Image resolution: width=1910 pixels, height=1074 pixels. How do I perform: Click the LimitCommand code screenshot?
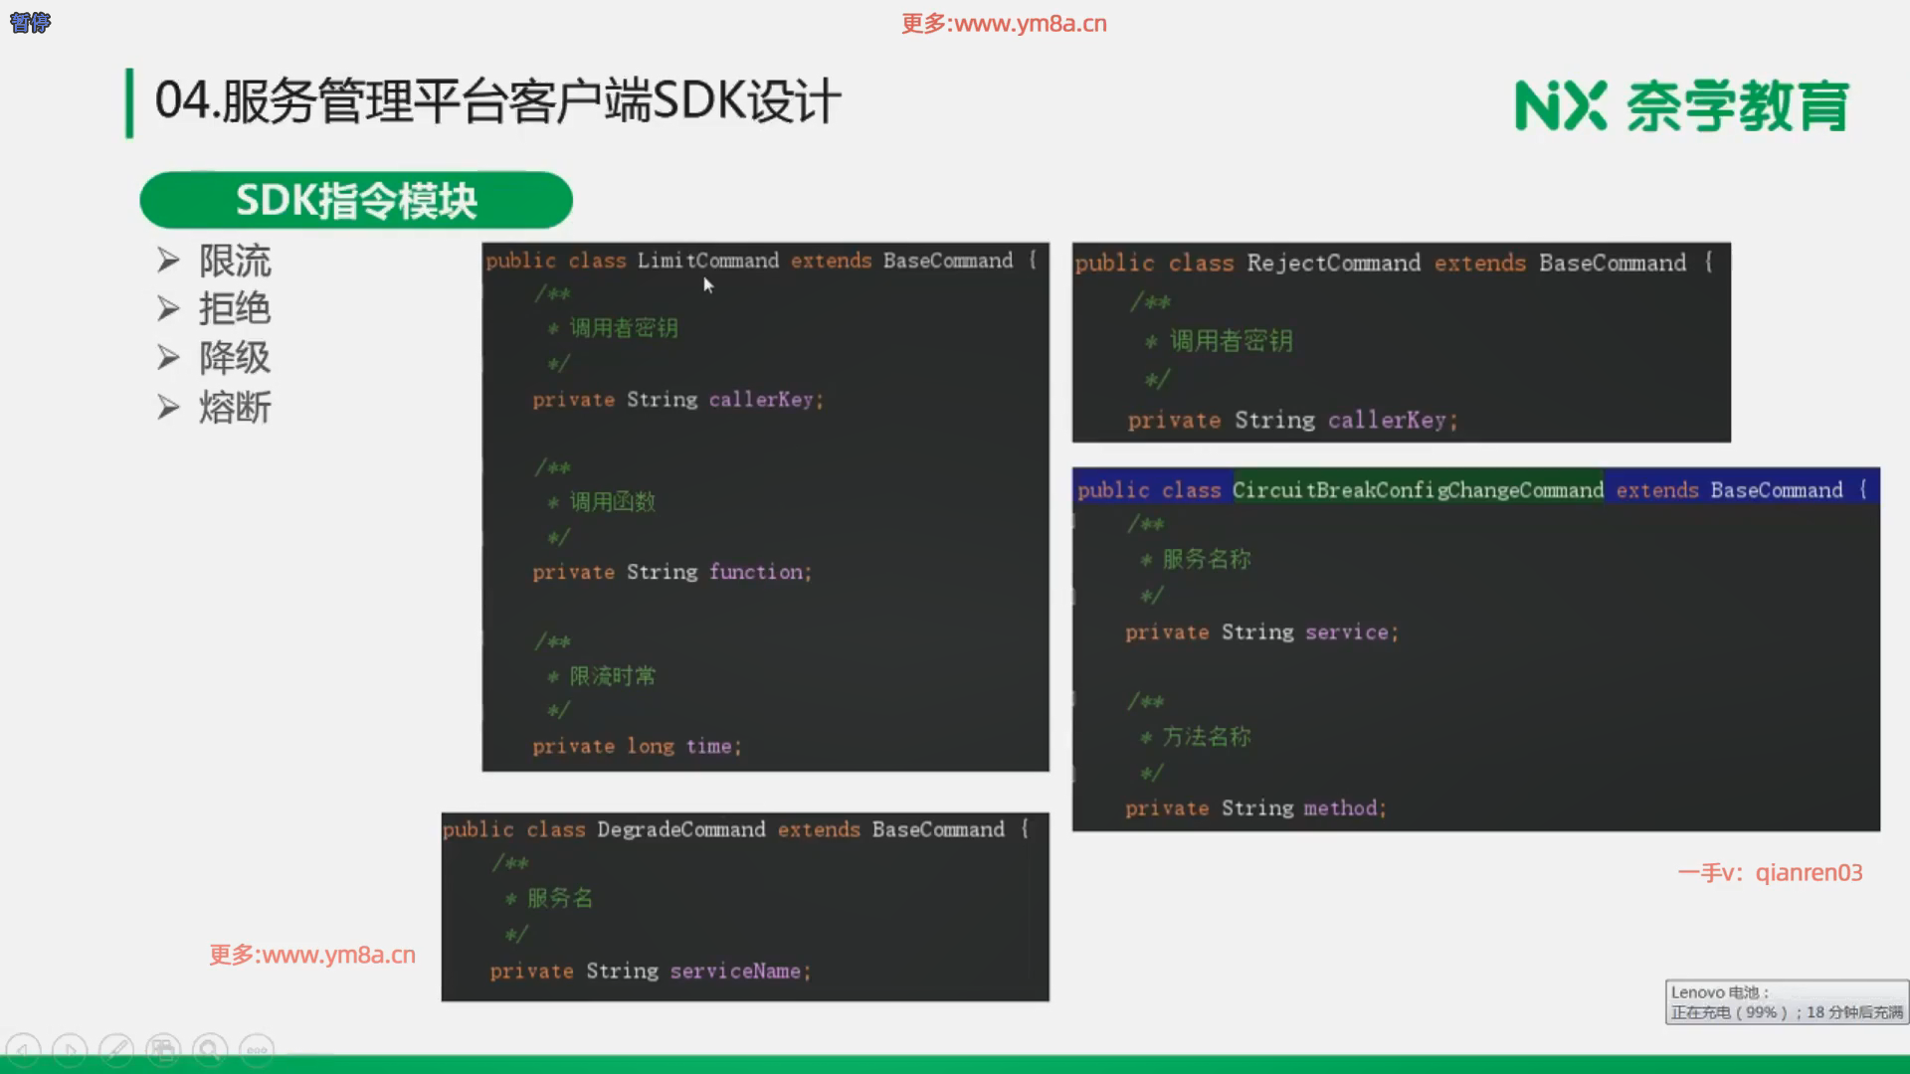point(765,507)
